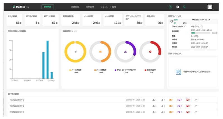The height and width of the screenshot is (119, 223).
Task: Click the green license badge icon in header
Action: 185,7
